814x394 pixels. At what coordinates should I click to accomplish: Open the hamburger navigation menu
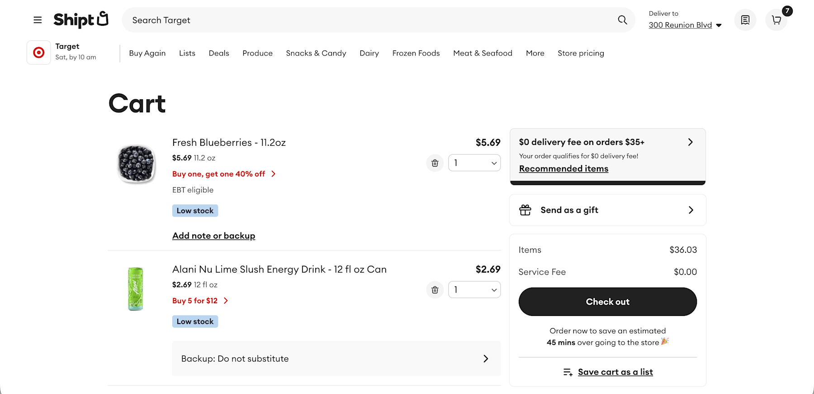click(x=38, y=20)
